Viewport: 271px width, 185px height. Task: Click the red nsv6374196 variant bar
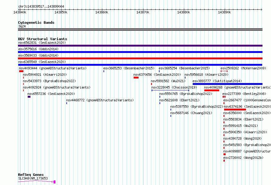235,110
